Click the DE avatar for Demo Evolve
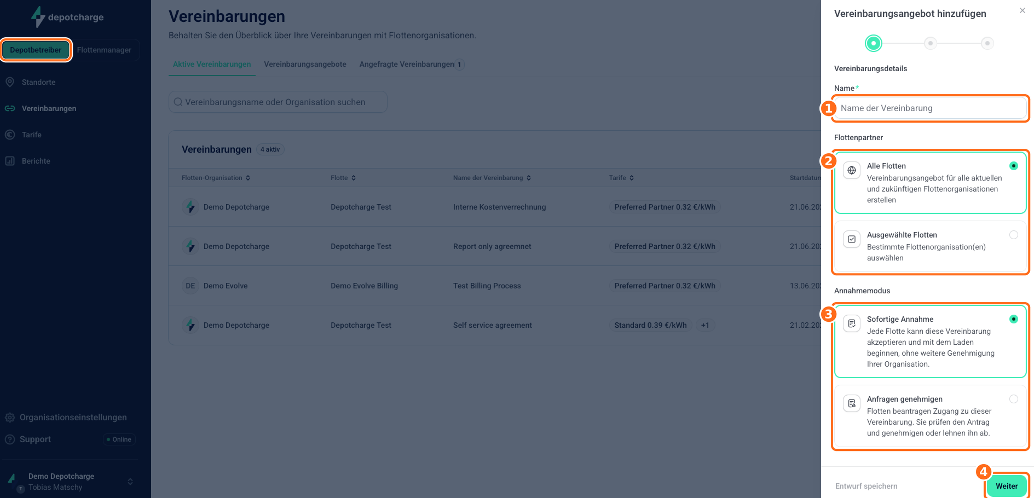Image resolution: width=1034 pixels, height=498 pixels. coord(190,286)
